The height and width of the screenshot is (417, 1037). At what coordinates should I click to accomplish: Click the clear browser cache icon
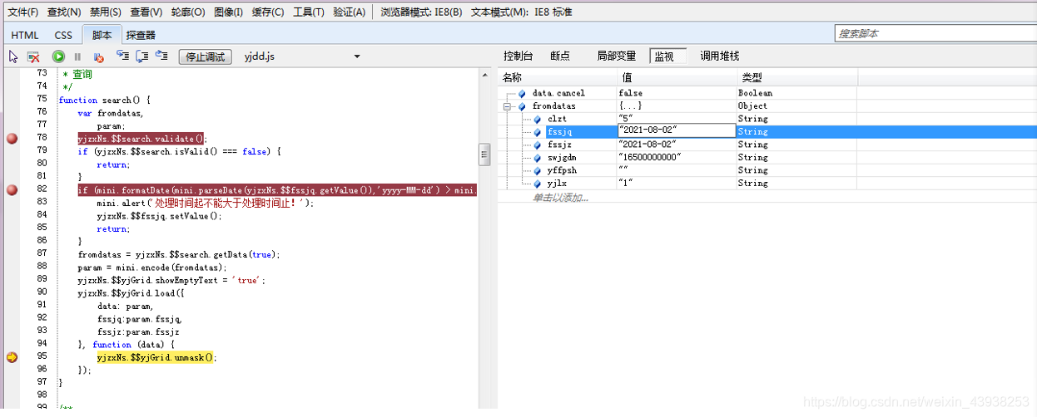33,56
